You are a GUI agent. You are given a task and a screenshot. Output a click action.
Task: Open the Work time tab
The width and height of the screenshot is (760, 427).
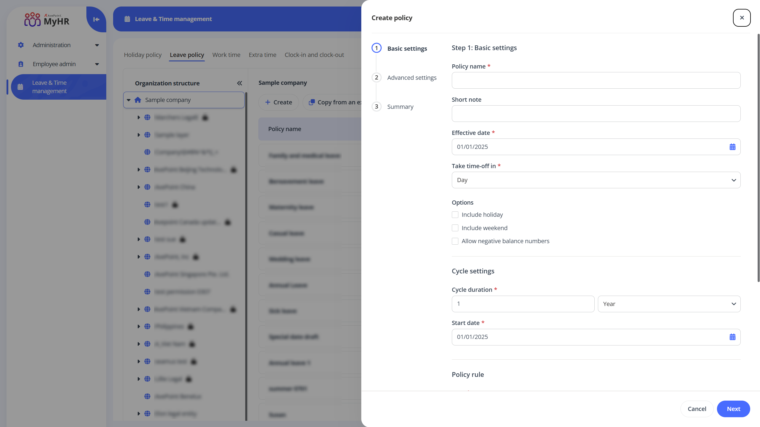[227, 55]
